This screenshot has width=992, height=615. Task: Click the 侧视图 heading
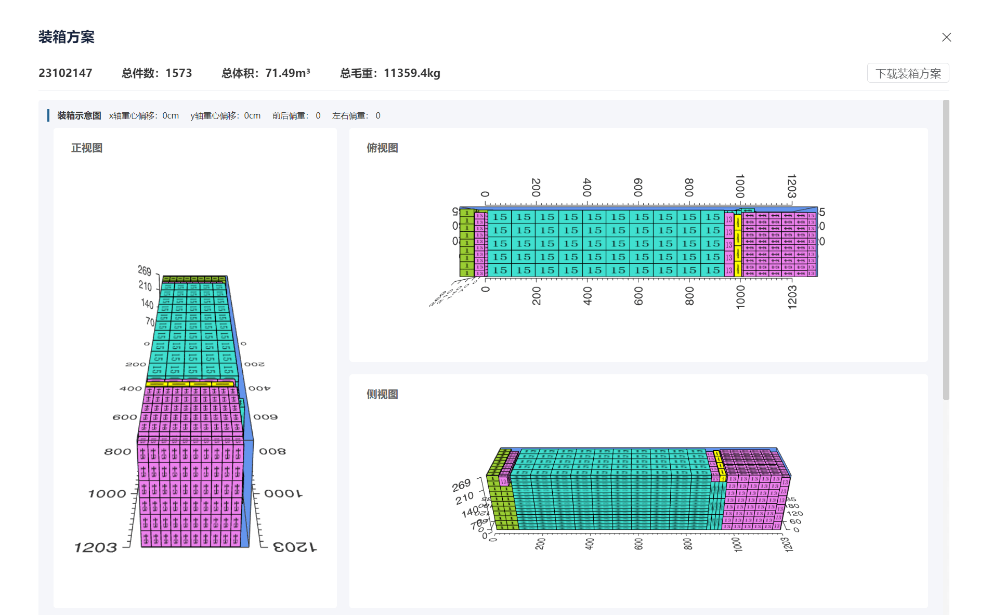(x=382, y=394)
